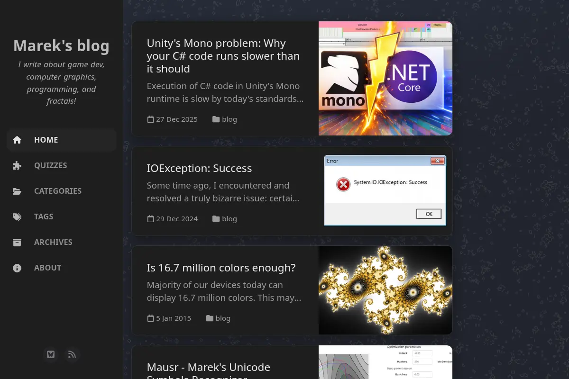Click the Archives box icon
Viewport: 569px width, 379px height.
pyautogui.click(x=17, y=242)
